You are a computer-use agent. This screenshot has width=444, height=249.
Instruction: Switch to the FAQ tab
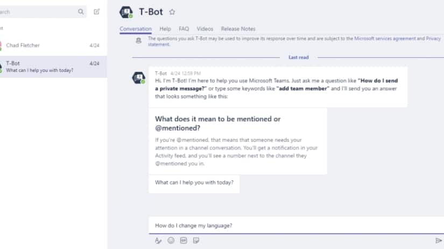[184, 29]
